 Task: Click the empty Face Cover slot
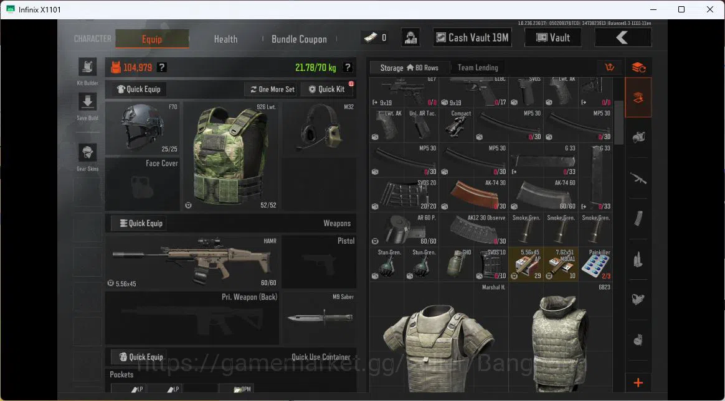[x=143, y=184]
